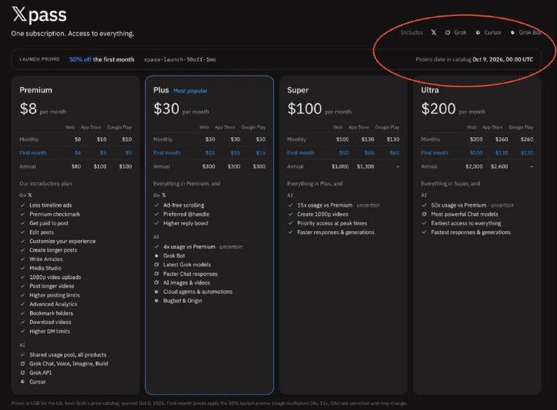The image size is (557, 410).
Task: Click the icon beside "Most powerful Chat models"
Action: pos(424,214)
